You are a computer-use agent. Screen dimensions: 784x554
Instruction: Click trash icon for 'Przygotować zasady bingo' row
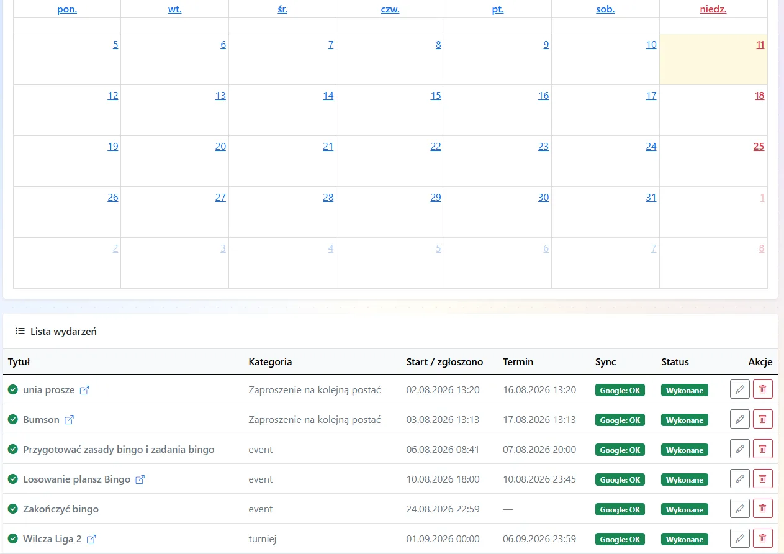tap(762, 450)
